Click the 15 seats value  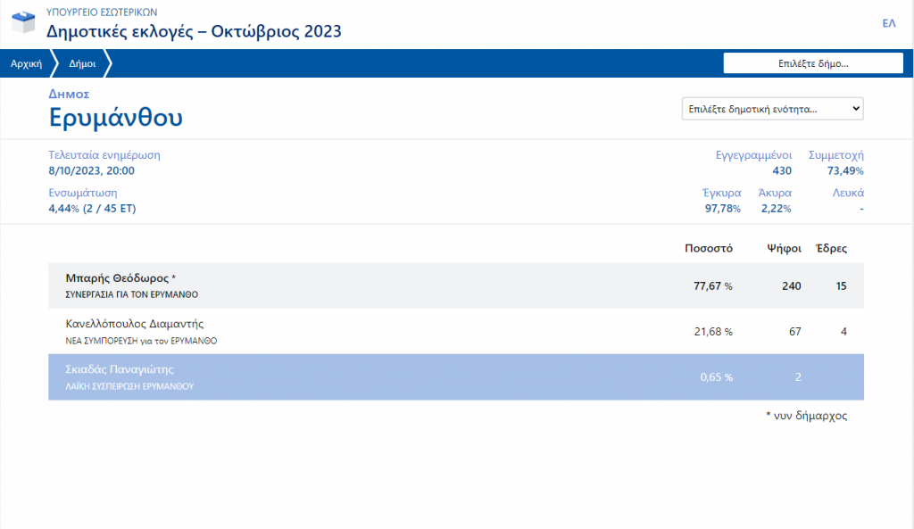click(x=841, y=286)
